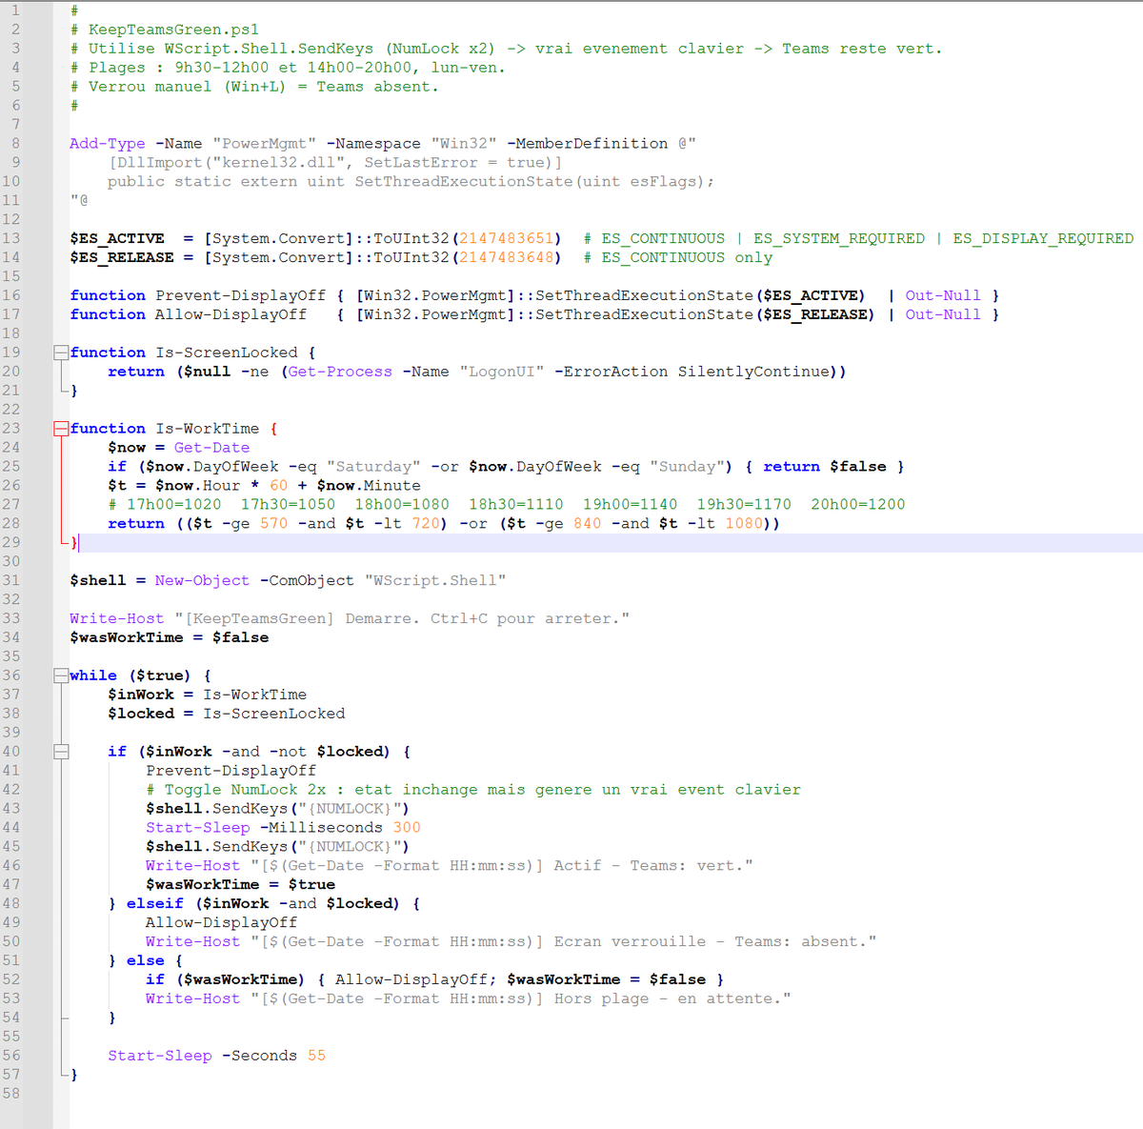The width and height of the screenshot is (1143, 1129).
Task: Click the '# ES_CONTINUOUS only' comment
Action: [678, 257]
